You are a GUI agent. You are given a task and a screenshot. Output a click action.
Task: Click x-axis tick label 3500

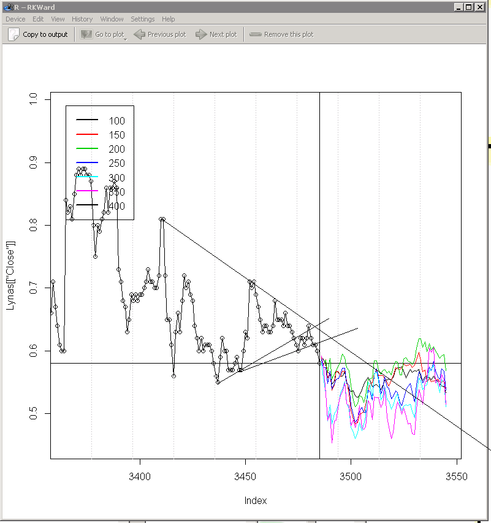pos(351,476)
